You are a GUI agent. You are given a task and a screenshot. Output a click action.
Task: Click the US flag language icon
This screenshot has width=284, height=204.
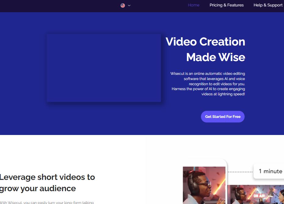coord(122,5)
